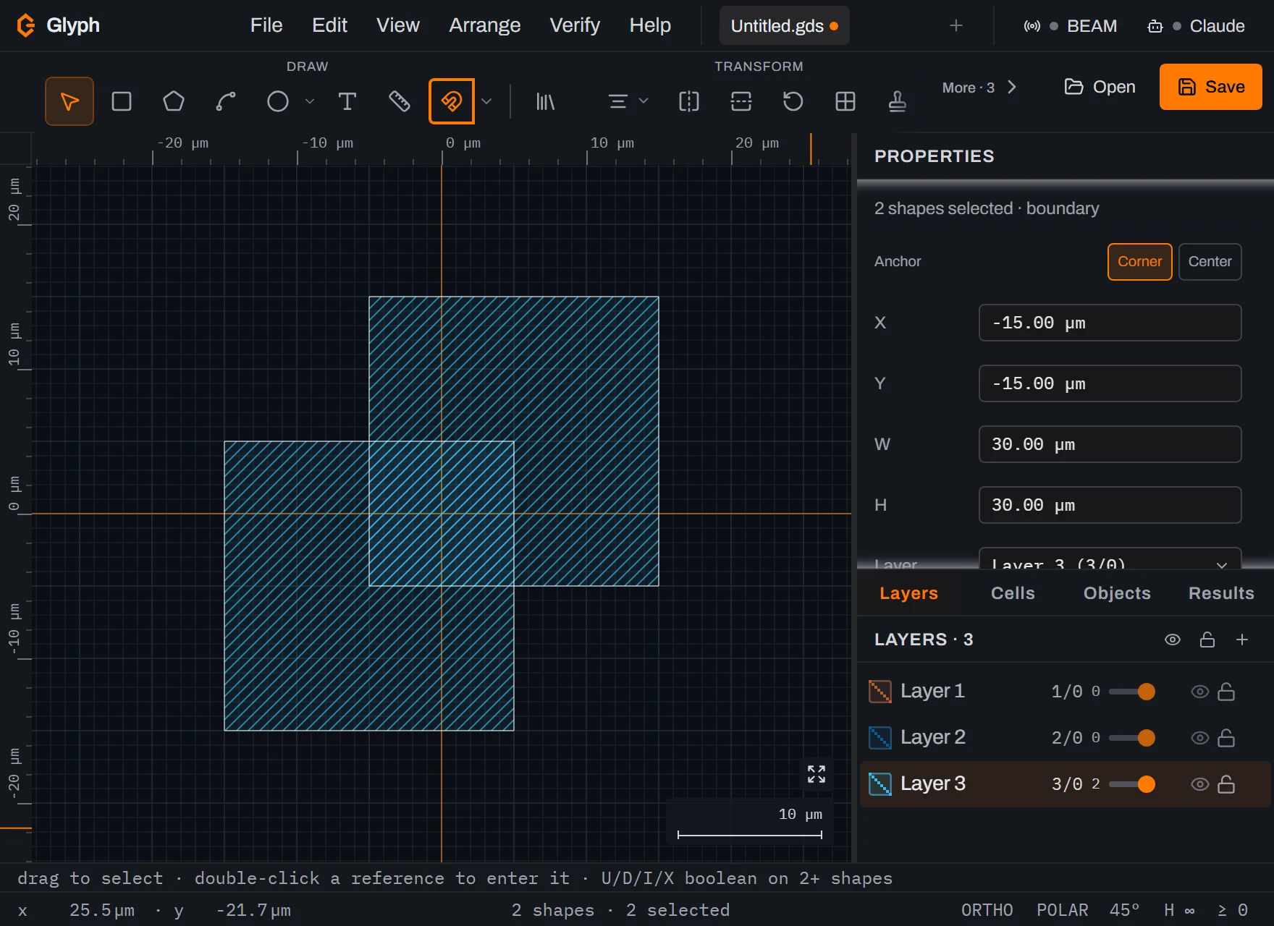Open the File menu
Image resolution: width=1274 pixels, height=926 pixels.
click(x=266, y=25)
